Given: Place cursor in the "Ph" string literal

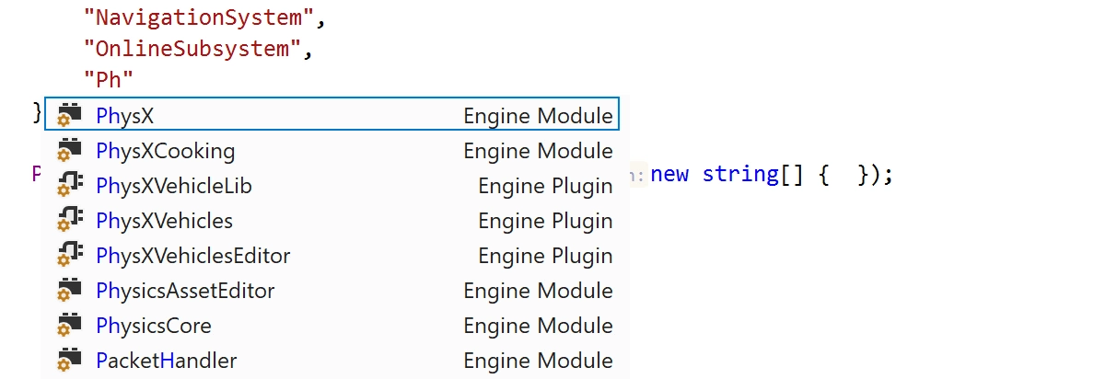Looking at the screenshot, I should 109,78.
